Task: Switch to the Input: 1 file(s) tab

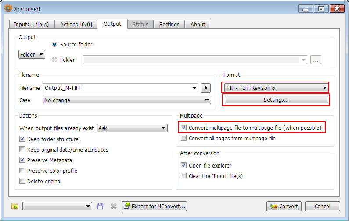Action: 32,24
